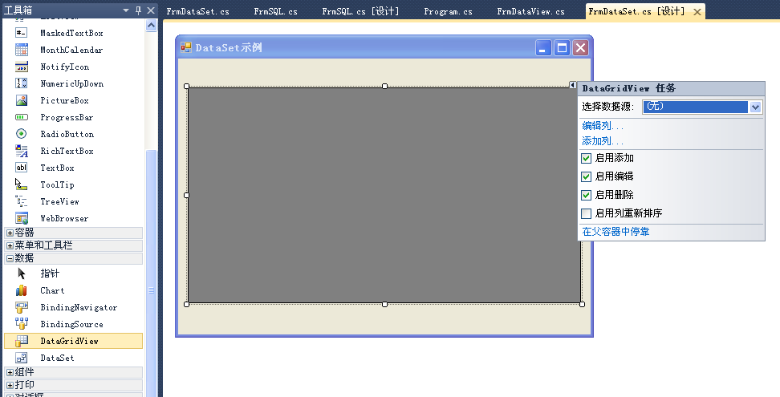
Task: Pick the Chart control icon
Action: pyautogui.click(x=22, y=290)
